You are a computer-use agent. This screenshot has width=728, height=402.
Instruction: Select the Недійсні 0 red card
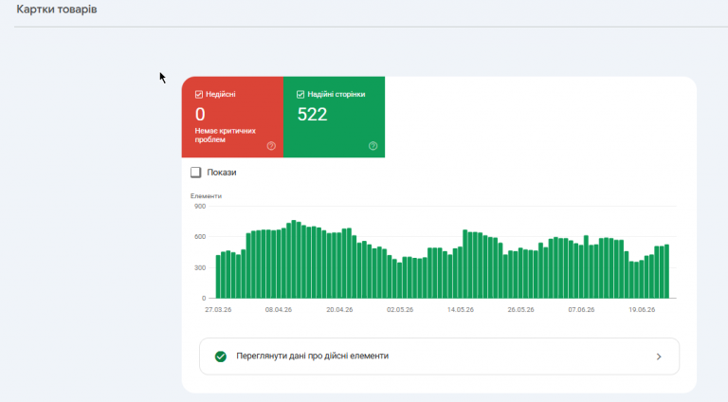tap(232, 117)
